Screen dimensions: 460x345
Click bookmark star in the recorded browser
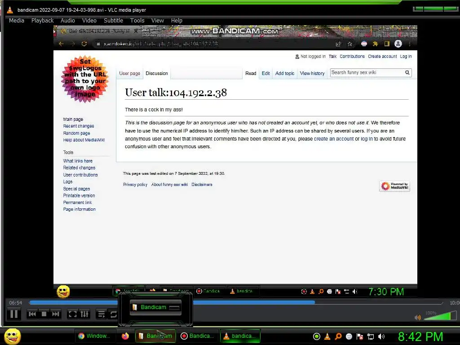(x=349, y=44)
